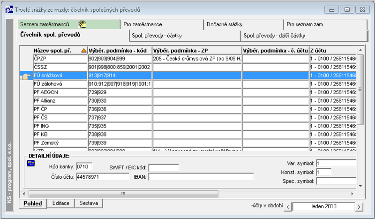
Task: Click the Číslo účtu field
Action: click(x=103, y=177)
